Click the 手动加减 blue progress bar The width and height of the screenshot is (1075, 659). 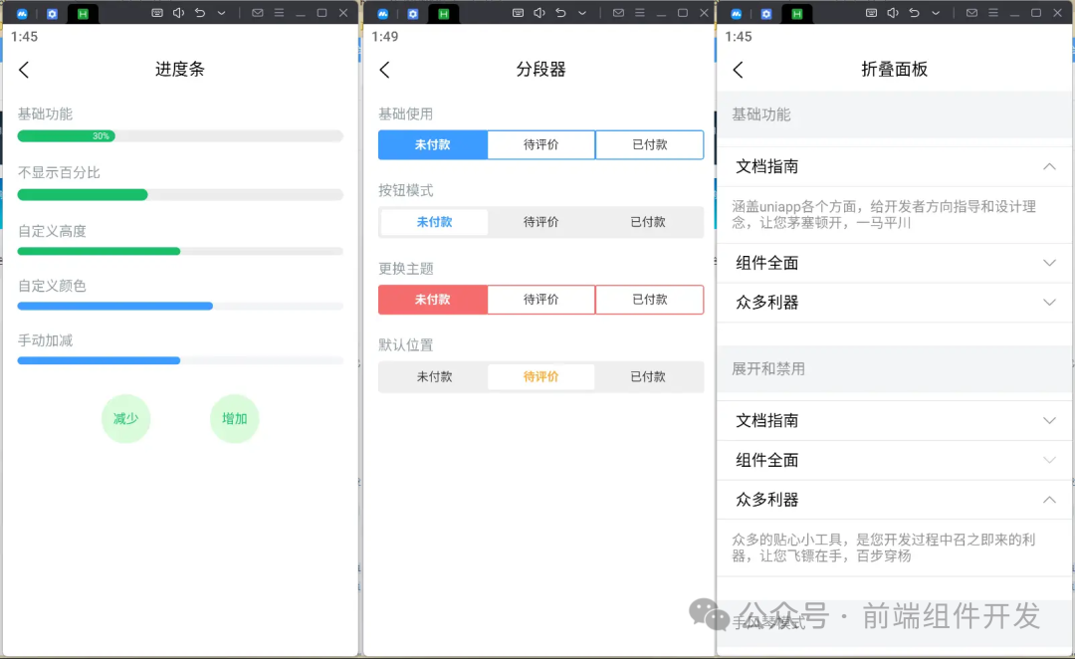pos(180,360)
